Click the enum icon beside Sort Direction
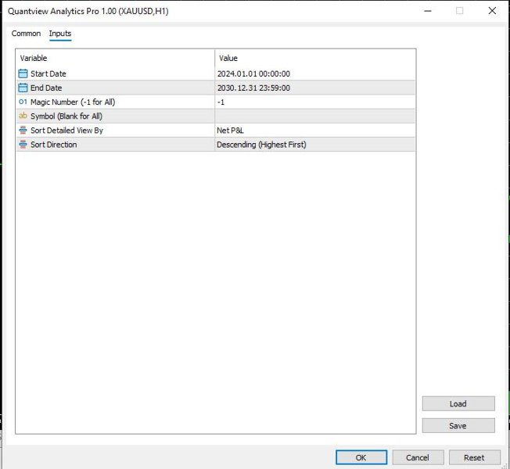Screen dimensions: 510x469 (23, 145)
